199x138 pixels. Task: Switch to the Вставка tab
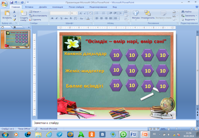tap(29, 7)
